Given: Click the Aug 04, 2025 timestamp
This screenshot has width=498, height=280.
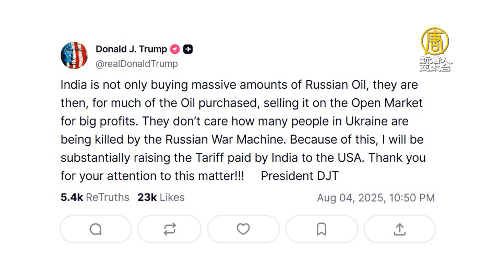Looking at the screenshot, I should click(376, 198).
